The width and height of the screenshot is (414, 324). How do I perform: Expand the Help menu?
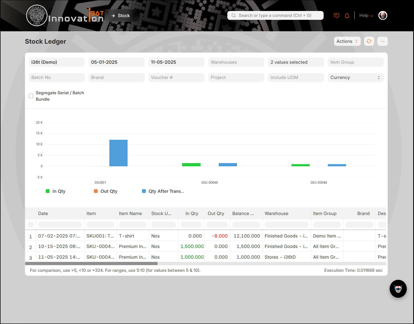366,16
